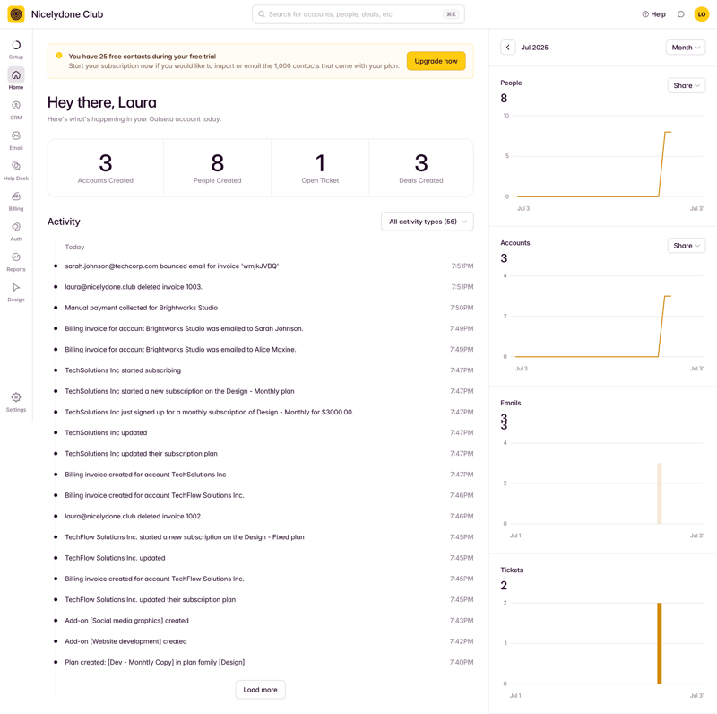This screenshot has width=717, height=714.
Task: Open the Share dropdown on the Accounts chart
Action: pos(686,246)
